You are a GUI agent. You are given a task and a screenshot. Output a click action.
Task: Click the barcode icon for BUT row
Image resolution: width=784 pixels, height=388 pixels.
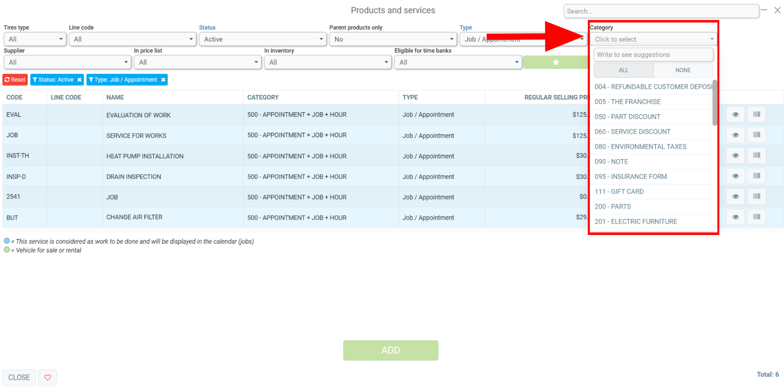tap(756, 217)
